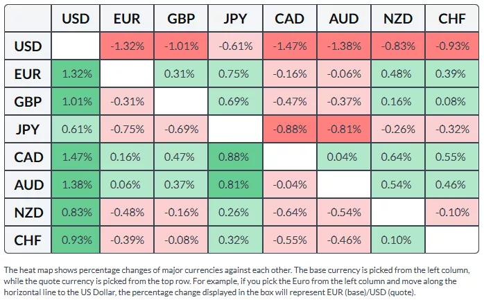Click the CAD base, AUD quote cell showing 0.04%
This screenshot has width=484, height=300.
[x=344, y=157]
